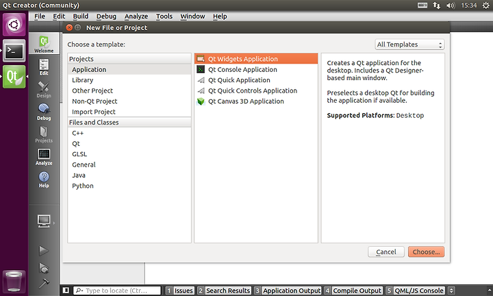493x296 pixels.
Task: Select Qt under Files and Classes
Action: (129, 143)
